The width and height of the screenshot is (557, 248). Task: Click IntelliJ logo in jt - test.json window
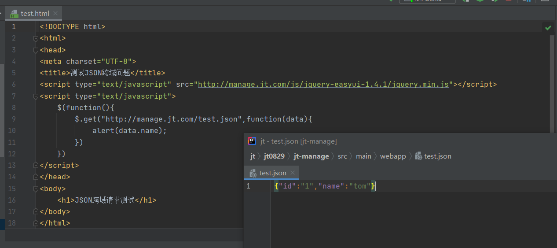pos(252,141)
